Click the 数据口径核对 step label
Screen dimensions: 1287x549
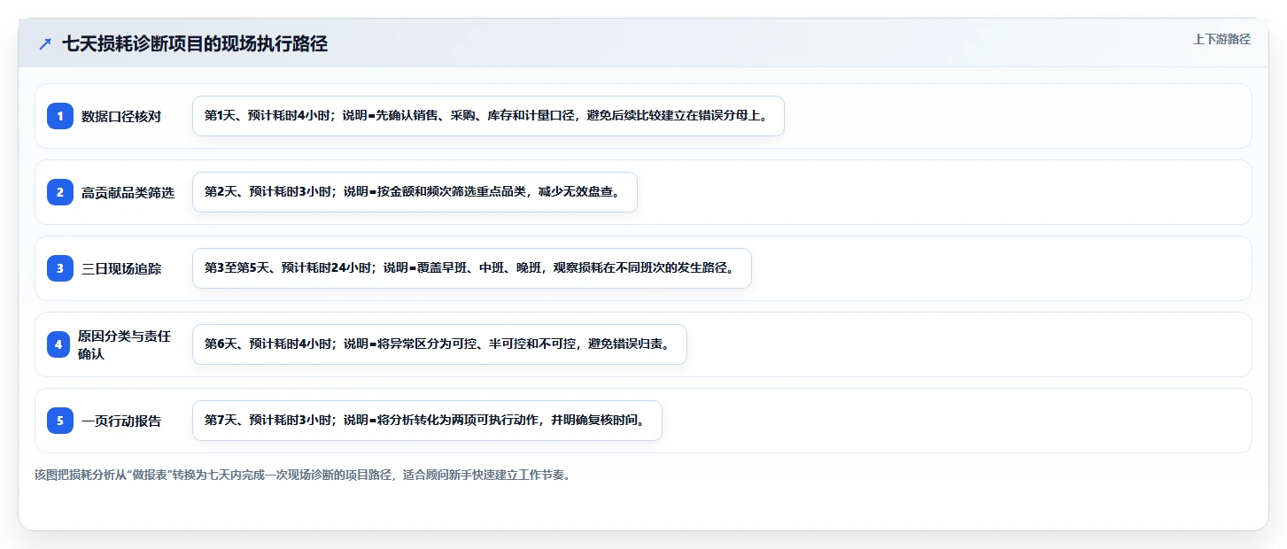(121, 116)
